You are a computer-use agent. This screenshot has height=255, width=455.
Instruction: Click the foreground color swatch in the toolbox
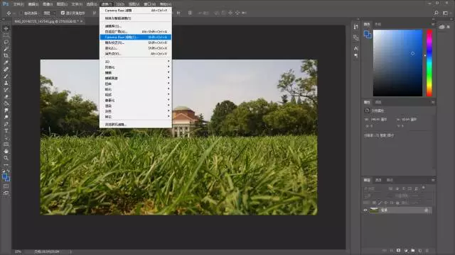[x=5, y=176]
